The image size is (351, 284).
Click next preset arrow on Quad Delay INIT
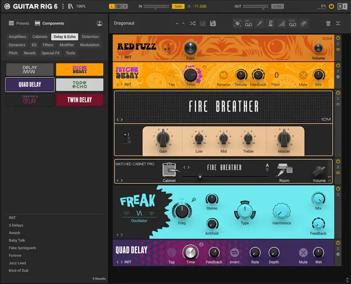click(x=122, y=262)
